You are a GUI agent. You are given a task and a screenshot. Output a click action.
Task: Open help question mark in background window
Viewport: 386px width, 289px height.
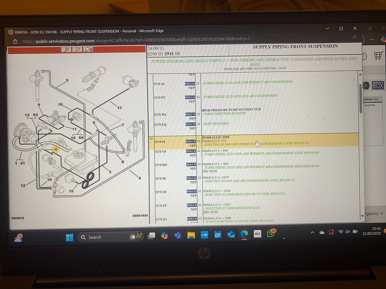coord(364,56)
